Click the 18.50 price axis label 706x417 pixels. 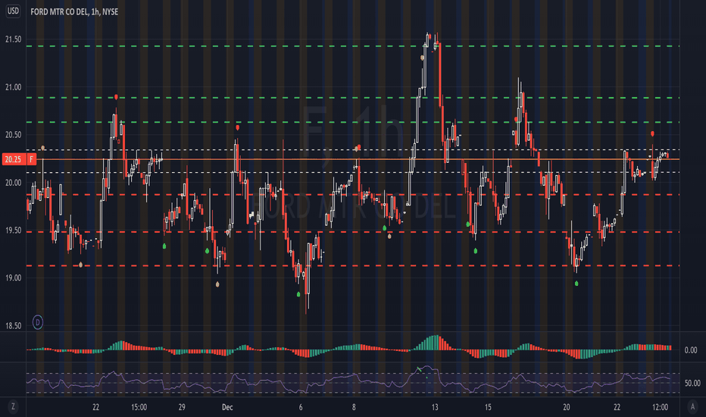pos(13,326)
